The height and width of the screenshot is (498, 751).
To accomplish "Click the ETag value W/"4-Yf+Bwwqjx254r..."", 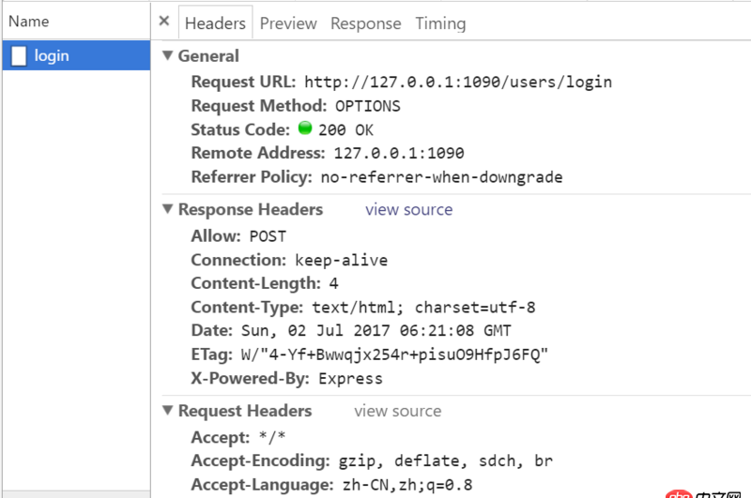I will 394,355.
